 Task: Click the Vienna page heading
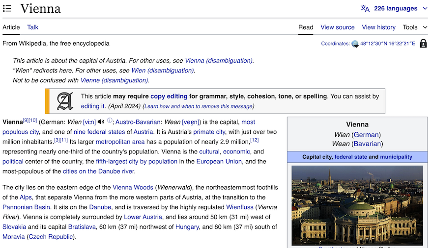pos(40,8)
